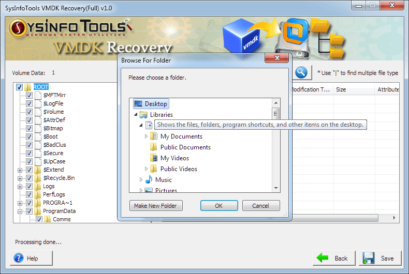The image size is (409, 274).
Task: Click the Make New Folder button
Action: [x=155, y=206]
